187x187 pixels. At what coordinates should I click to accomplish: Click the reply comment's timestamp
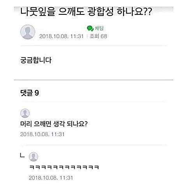point(51,178)
